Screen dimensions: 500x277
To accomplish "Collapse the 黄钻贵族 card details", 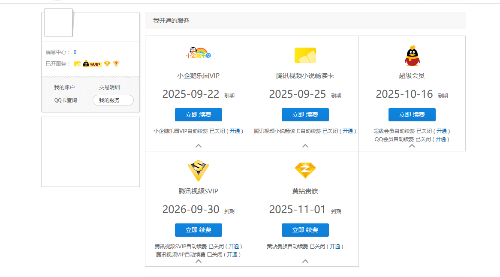I will 305,261.
